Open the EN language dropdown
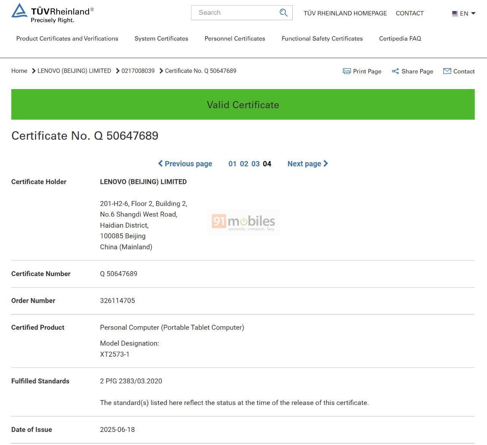 [x=464, y=13]
